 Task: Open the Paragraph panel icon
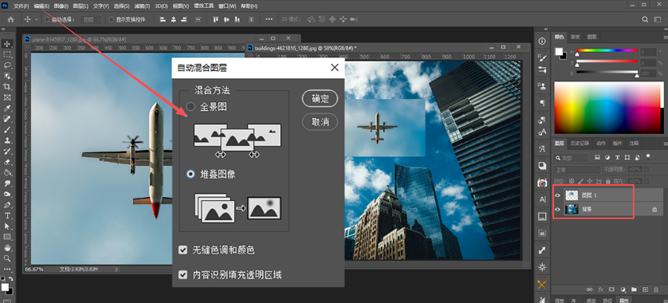point(542,103)
